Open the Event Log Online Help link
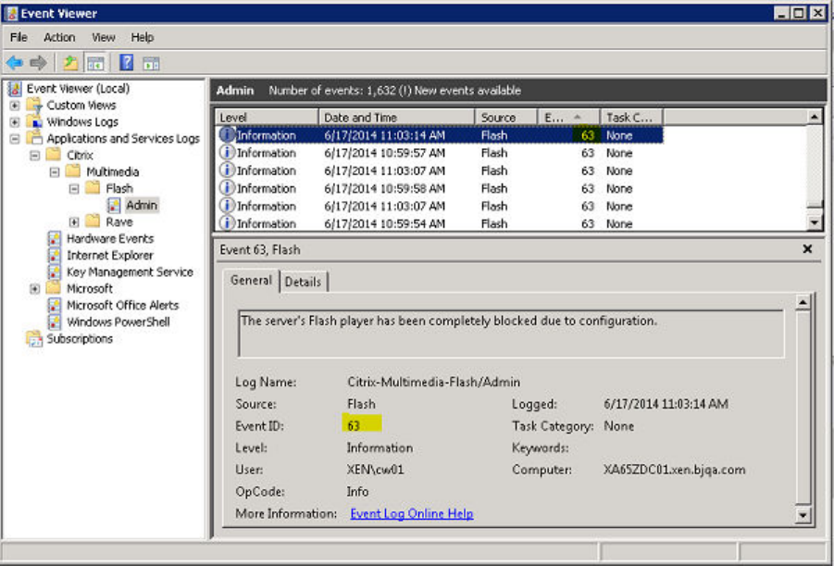Image resolution: width=834 pixels, height=566 pixels. pyautogui.click(x=411, y=513)
